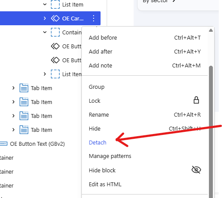The height and width of the screenshot is (198, 222).
Task: Open Manage patterns
Action: pyautogui.click(x=110, y=156)
